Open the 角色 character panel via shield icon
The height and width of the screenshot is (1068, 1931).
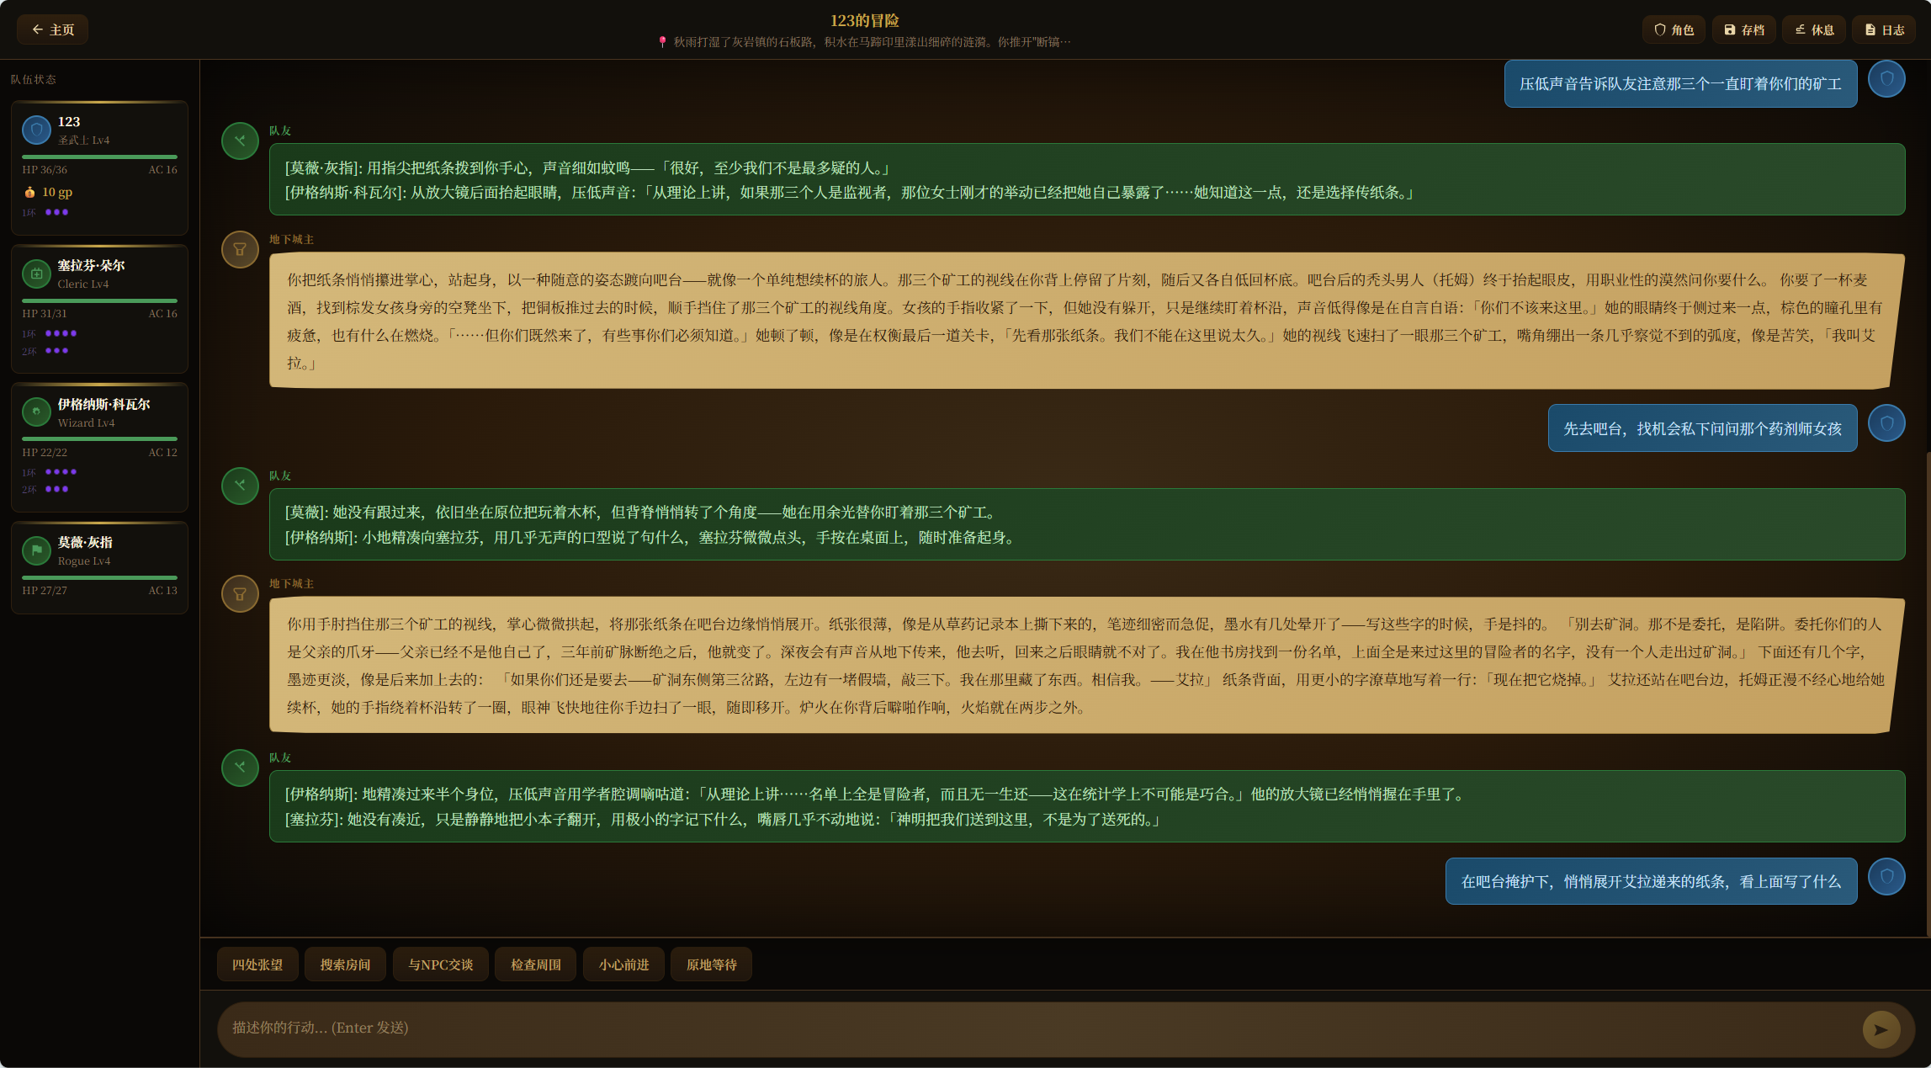[1673, 29]
